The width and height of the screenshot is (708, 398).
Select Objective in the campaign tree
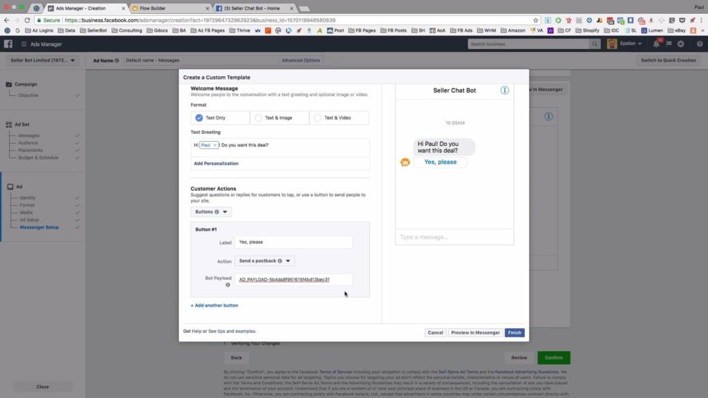28,95
